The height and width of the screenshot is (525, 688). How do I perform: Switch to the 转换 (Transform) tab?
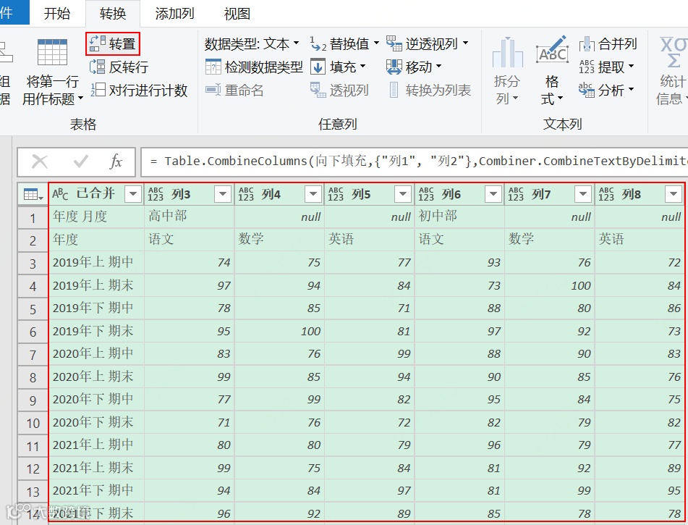tap(113, 13)
